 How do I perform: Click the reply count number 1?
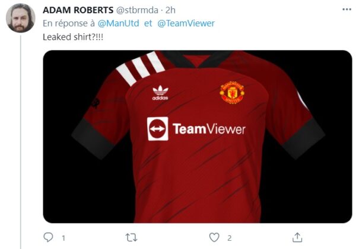[63, 238]
